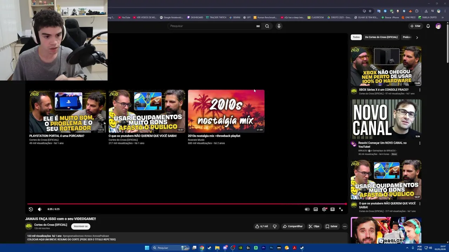
Task: Open the Windows Start menu
Action: click(147, 248)
